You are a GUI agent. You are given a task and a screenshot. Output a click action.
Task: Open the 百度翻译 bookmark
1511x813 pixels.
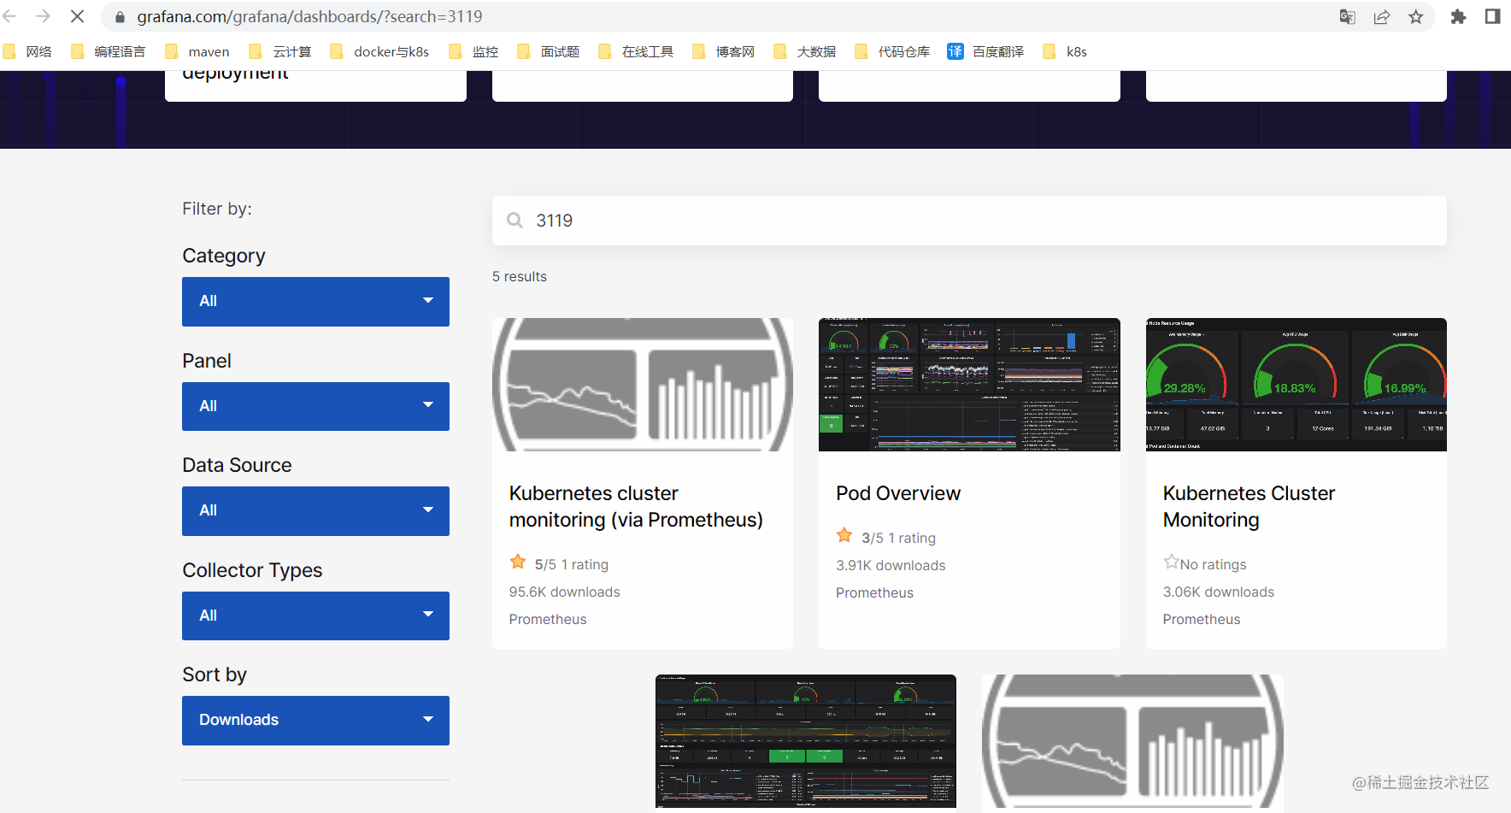pyautogui.click(x=985, y=52)
